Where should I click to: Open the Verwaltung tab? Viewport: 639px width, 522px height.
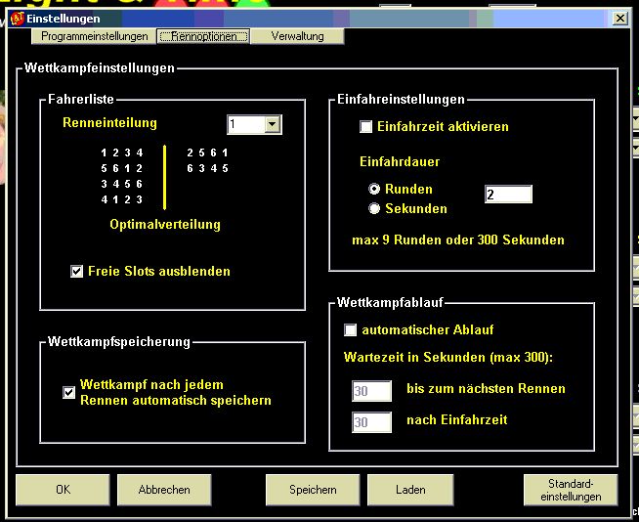point(296,36)
